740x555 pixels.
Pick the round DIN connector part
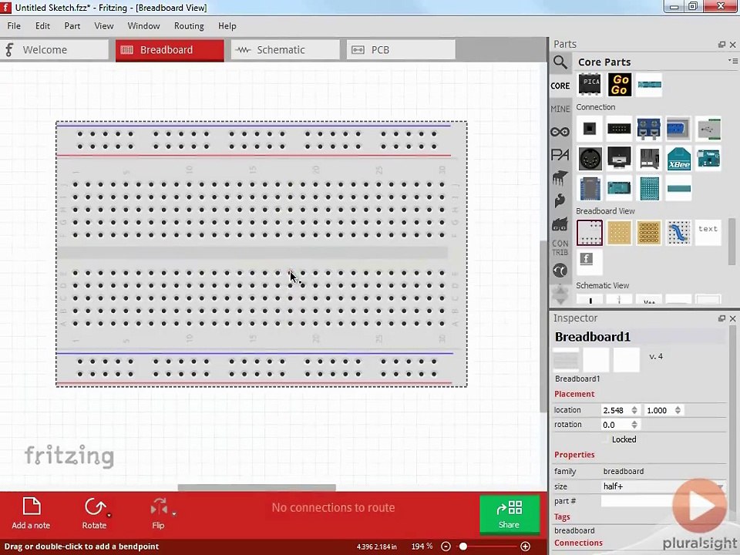[590, 159]
